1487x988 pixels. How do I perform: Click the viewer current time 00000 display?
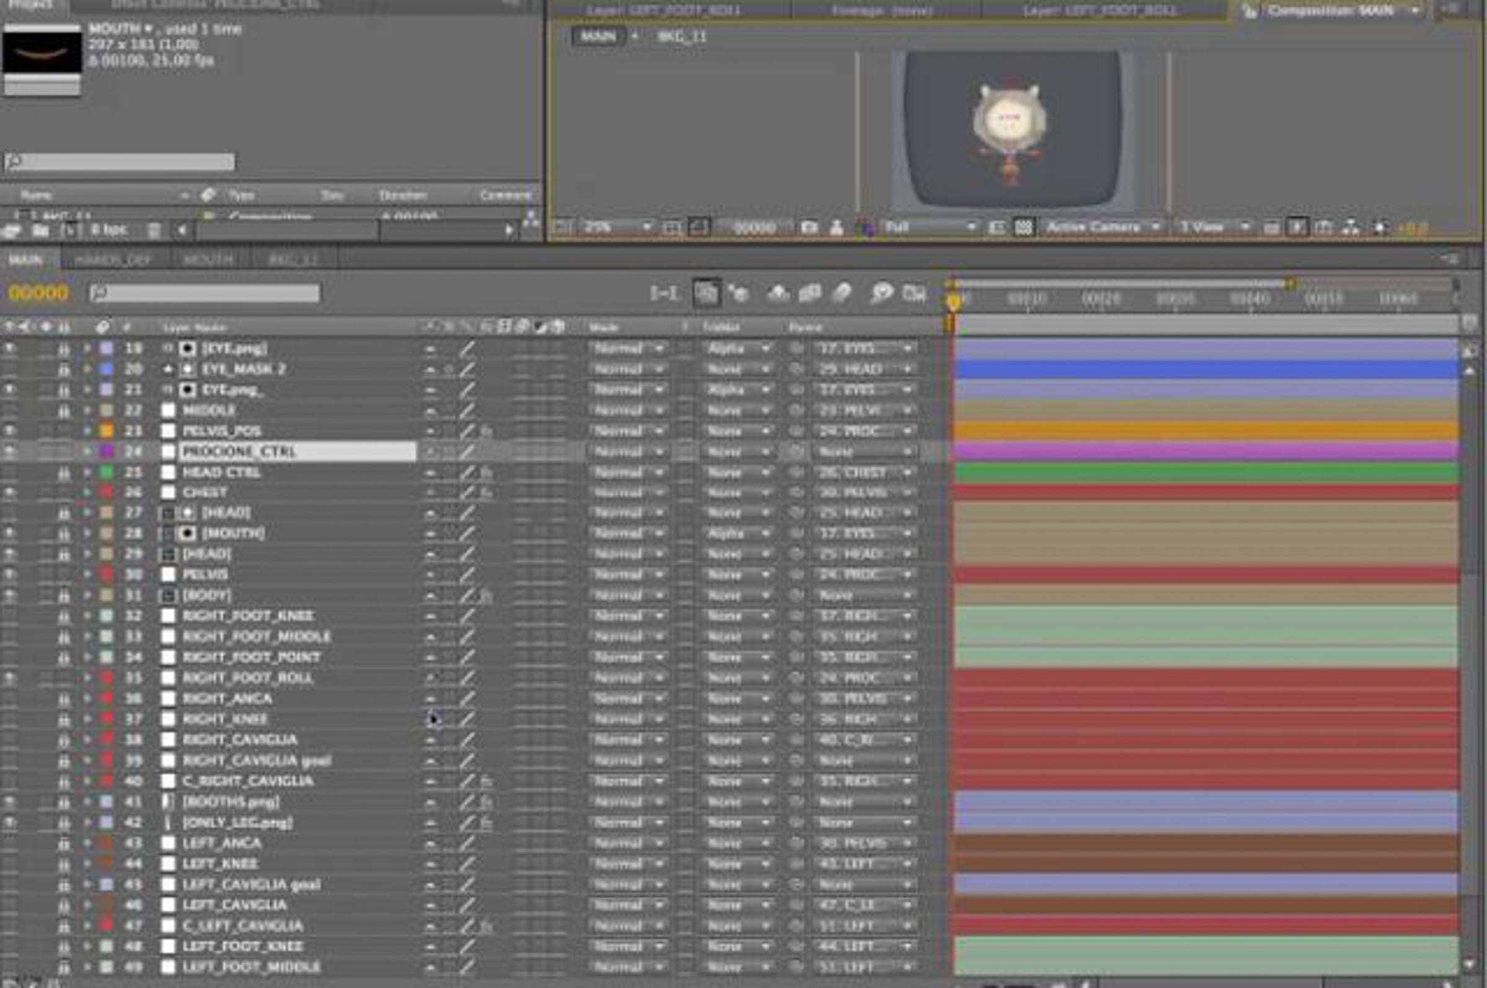pyautogui.click(x=755, y=227)
